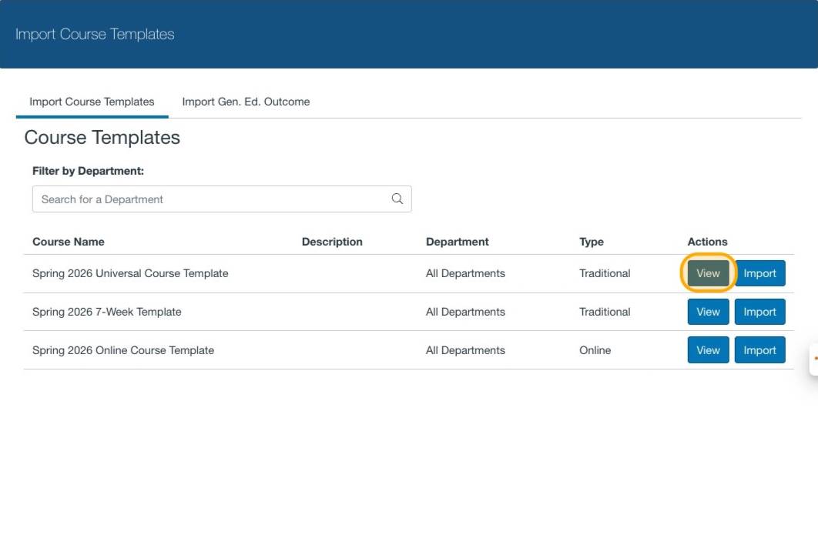Import the Spring 2026 Universal Course Template
Image resolution: width=818 pixels, height=545 pixels.
(x=759, y=273)
